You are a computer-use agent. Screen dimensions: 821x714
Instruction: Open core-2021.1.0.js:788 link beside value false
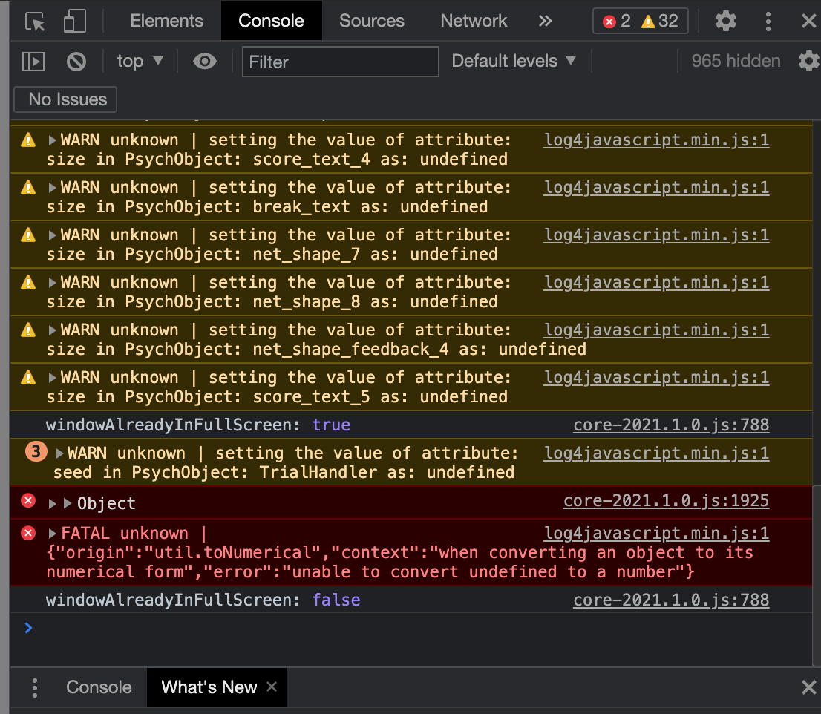pos(671,600)
